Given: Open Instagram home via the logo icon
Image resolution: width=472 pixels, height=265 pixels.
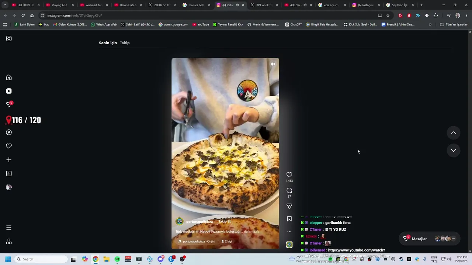Looking at the screenshot, I should point(9,38).
